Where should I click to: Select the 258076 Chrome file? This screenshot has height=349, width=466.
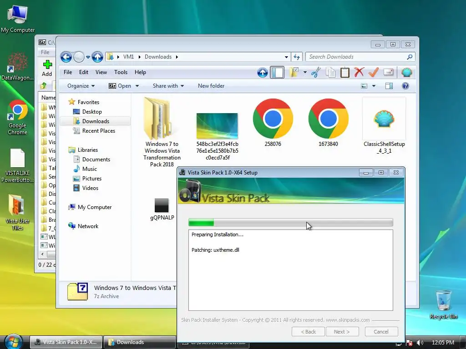point(273,122)
